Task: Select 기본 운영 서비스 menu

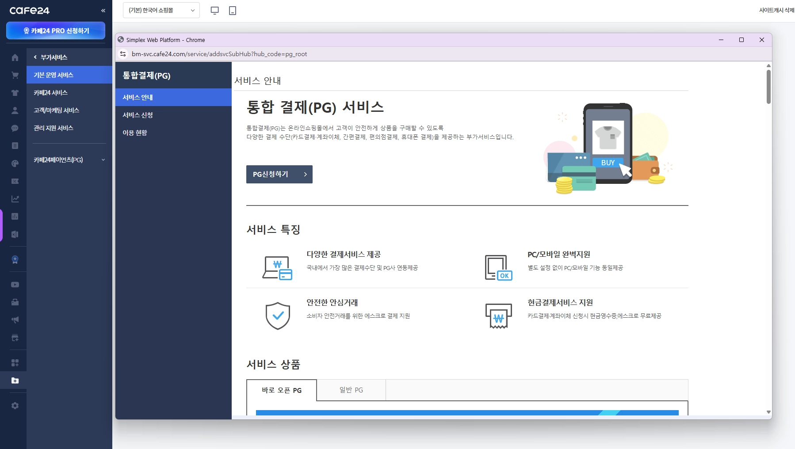Action: [69, 75]
